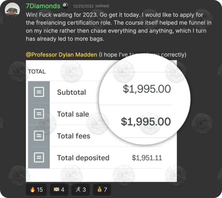
Task: Select the Total sale row label
Action: tap(73, 114)
